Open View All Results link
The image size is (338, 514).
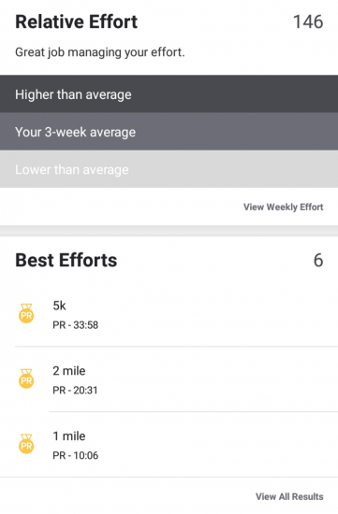(x=289, y=496)
